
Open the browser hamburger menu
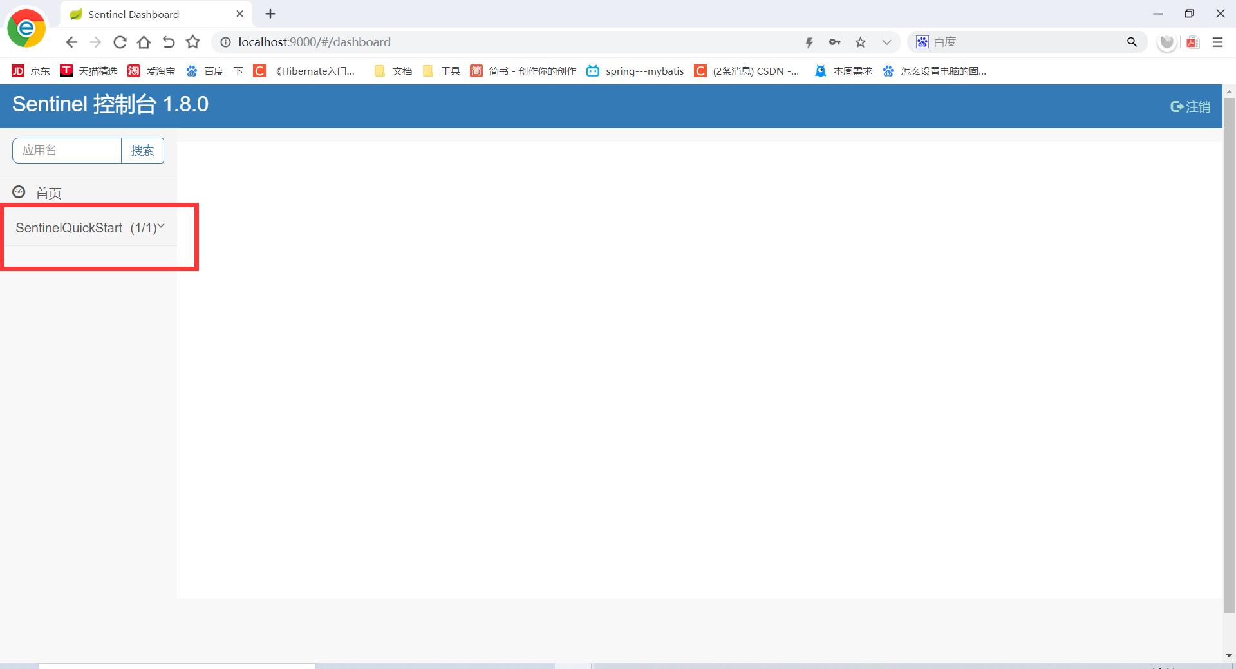pyautogui.click(x=1217, y=42)
